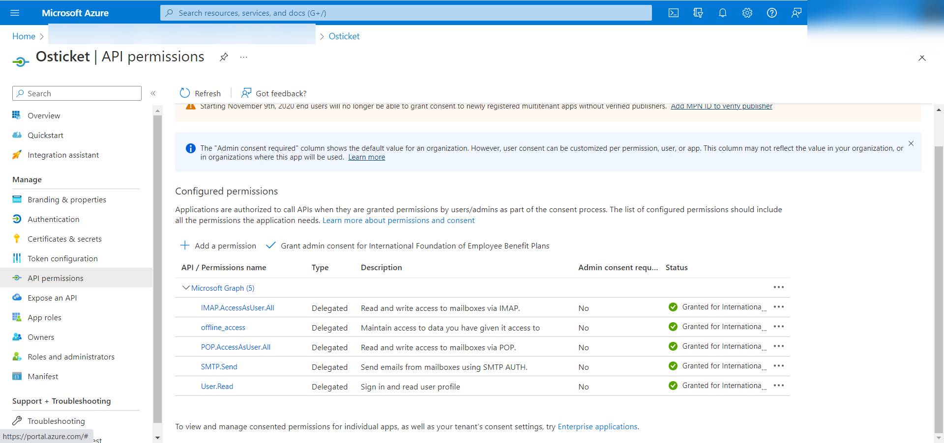The width and height of the screenshot is (944, 443).
Task: Go to Home breadcrumb
Action: pos(24,36)
